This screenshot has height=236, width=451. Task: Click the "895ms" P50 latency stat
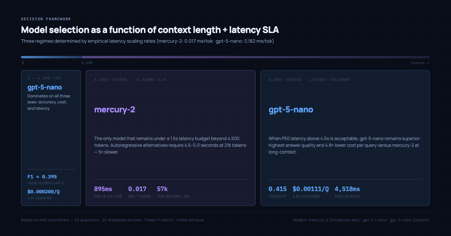pyautogui.click(x=103, y=189)
